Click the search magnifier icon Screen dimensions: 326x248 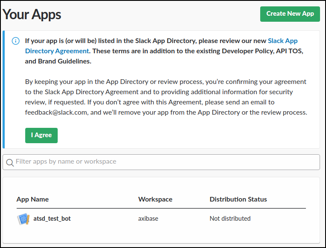(10, 163)
